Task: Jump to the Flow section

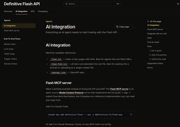Action: (149, 46)
